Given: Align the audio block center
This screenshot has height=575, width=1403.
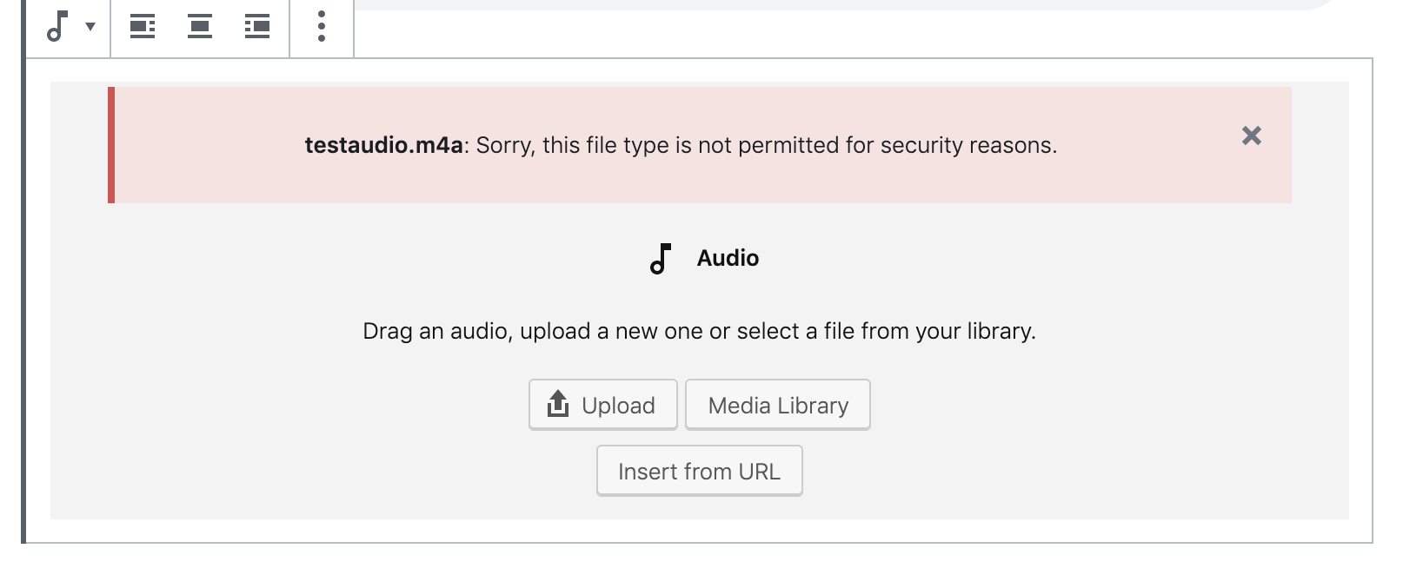Looking at the screenshot, I should coord(200,27).
